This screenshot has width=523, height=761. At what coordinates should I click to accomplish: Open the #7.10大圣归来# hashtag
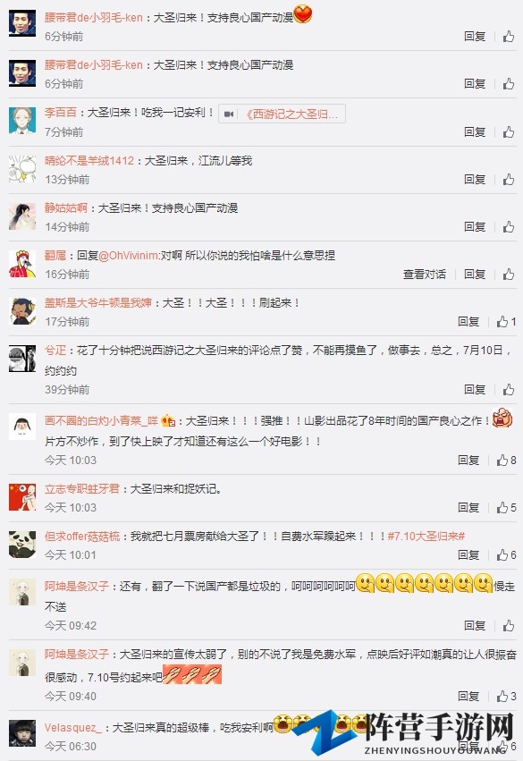[426, 537]
